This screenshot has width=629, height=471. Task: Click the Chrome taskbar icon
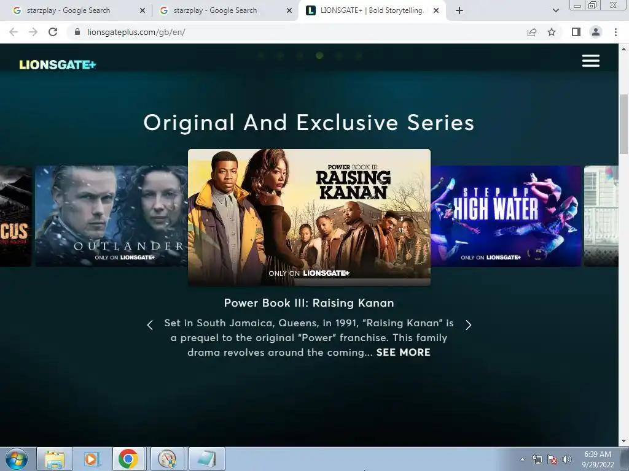coord(128,459)
